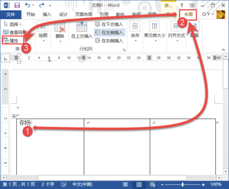Click the horizontal scrollbar right arrow
The image size is (229, 189).
pyautogui.click(x=219, y=178)
